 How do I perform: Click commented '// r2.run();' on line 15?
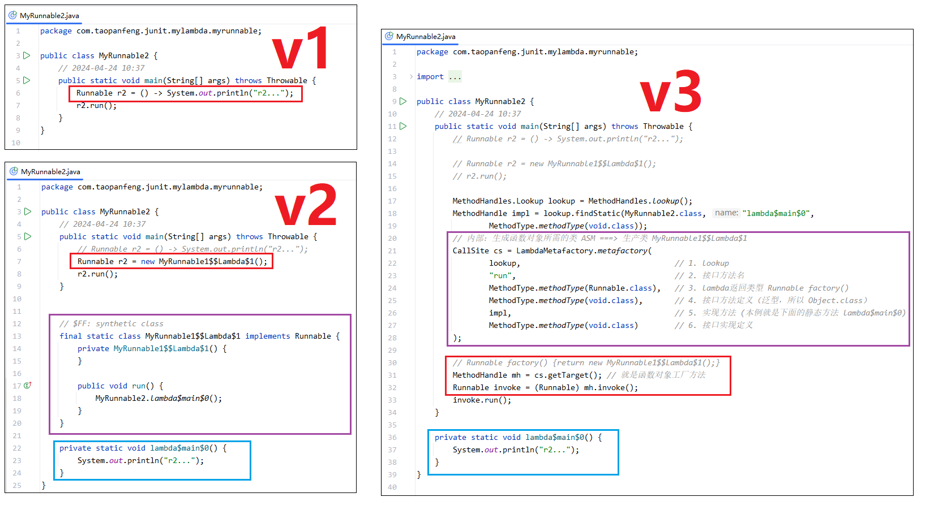tap(479, 176)
